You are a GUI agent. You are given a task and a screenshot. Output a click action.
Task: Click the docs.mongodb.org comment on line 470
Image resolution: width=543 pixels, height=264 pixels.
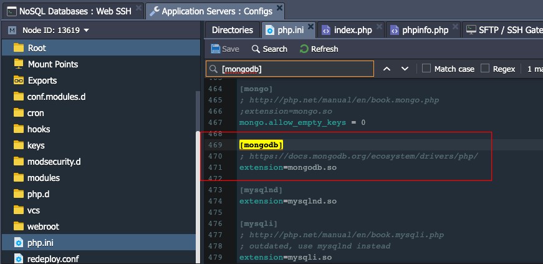tap(358, 157)
